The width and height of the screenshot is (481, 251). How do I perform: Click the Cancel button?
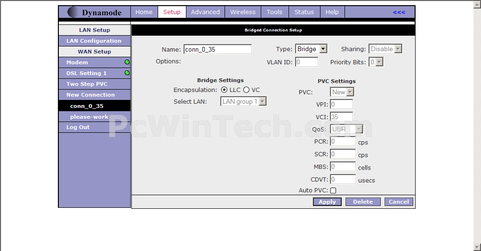coord(399,202)
